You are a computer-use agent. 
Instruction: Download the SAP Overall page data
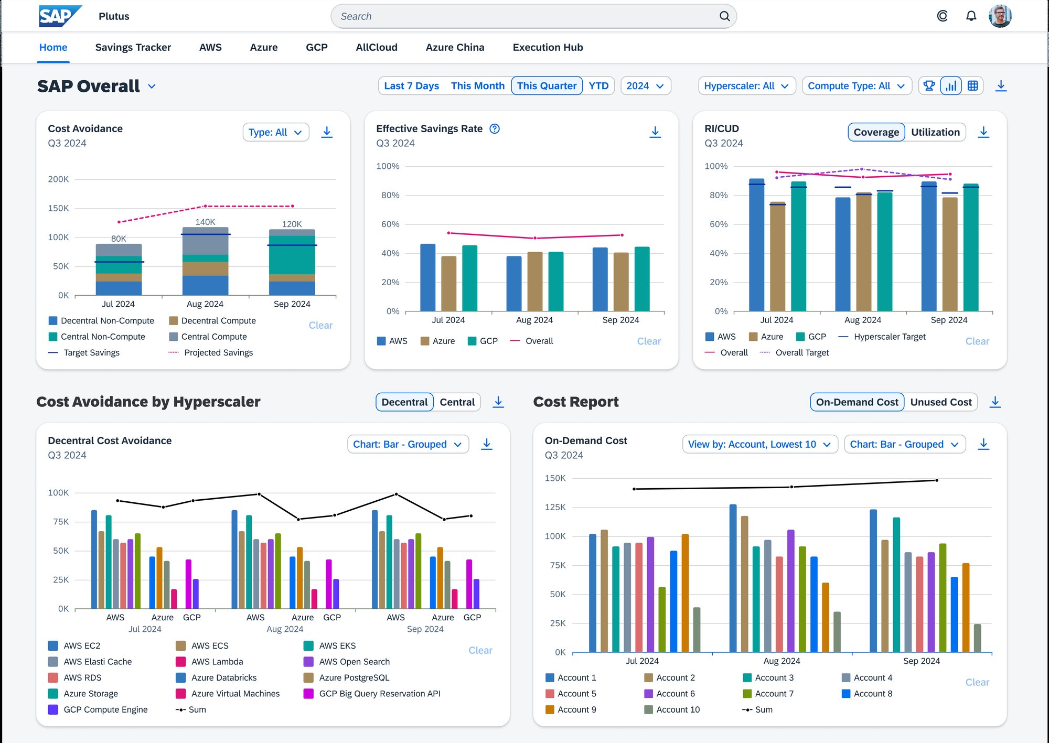[1001, 85]
